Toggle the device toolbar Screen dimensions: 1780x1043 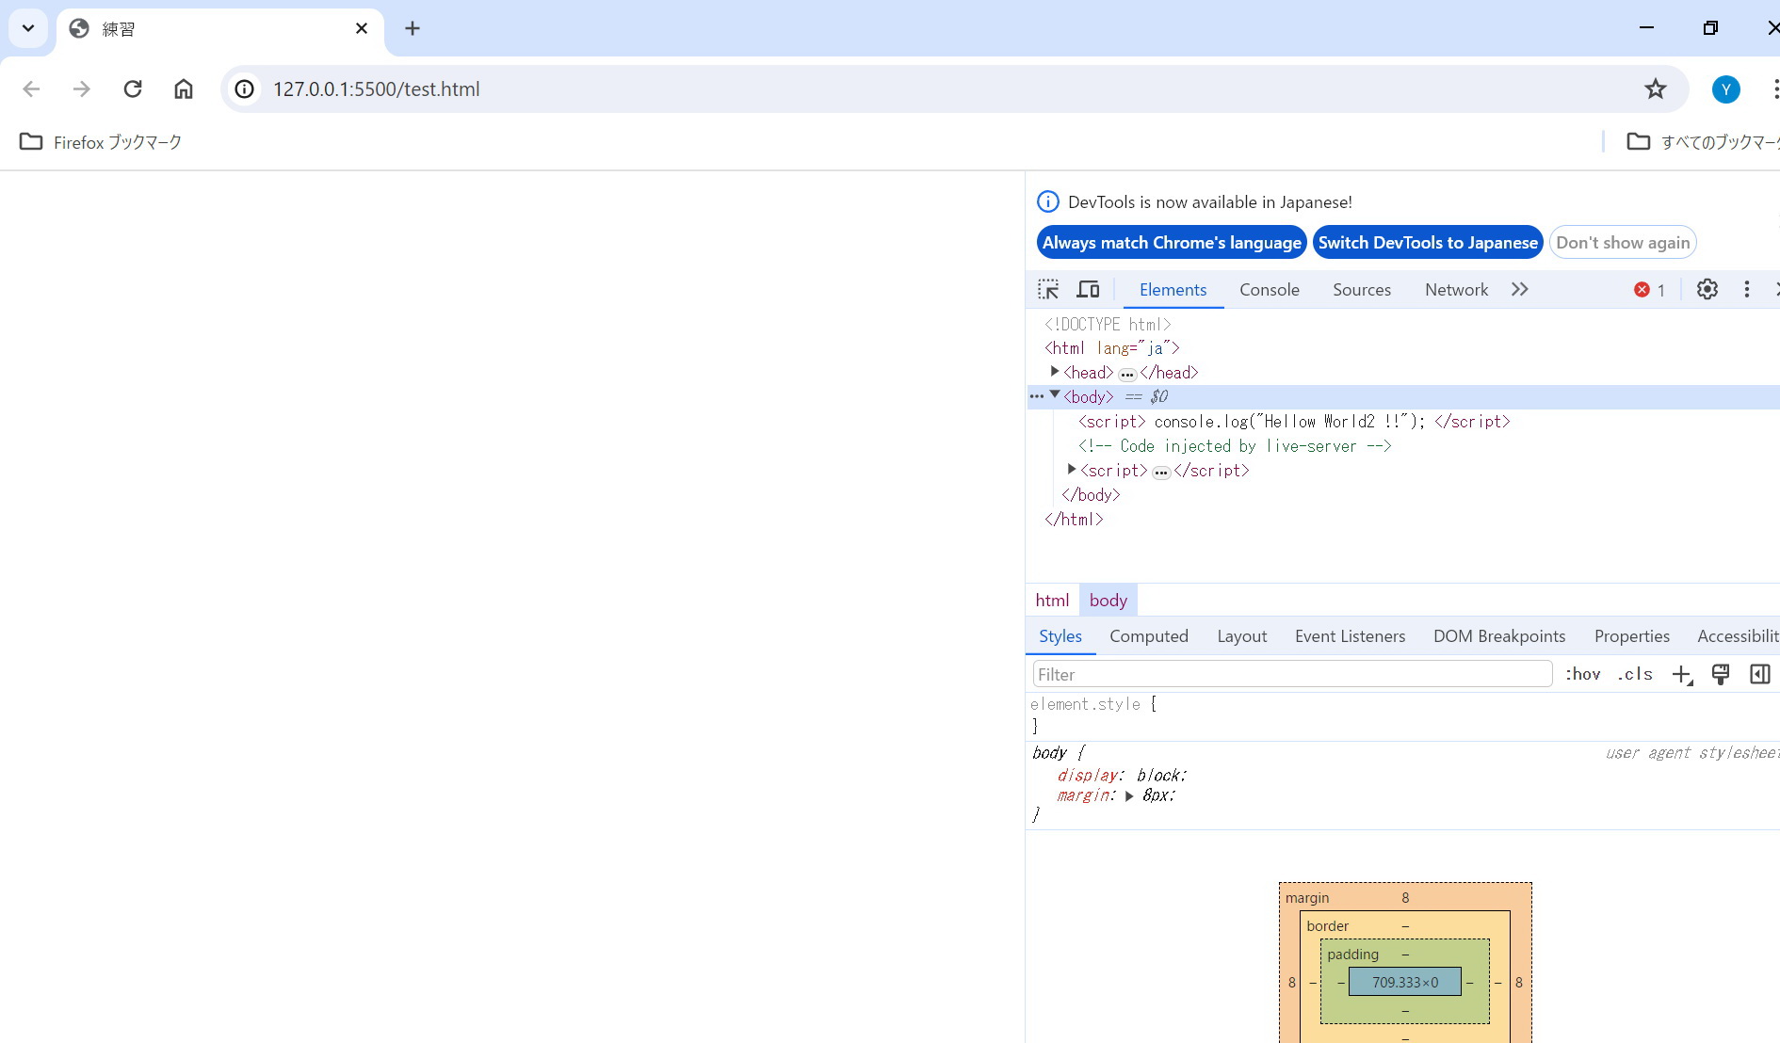point(1088,290)
